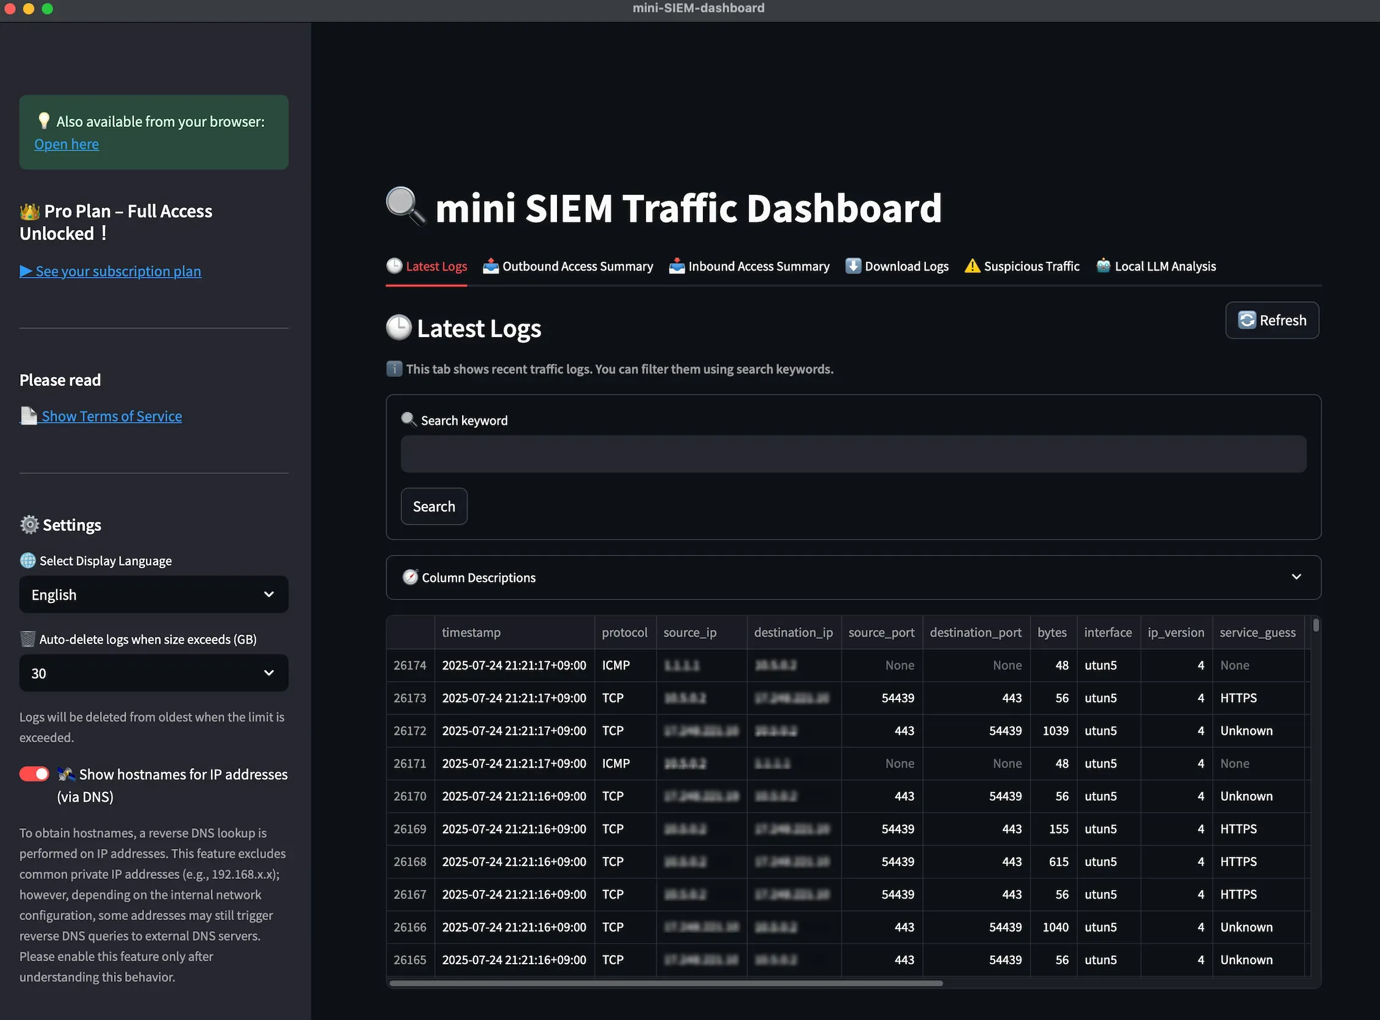The height and width of the screenshot is (1020, 1380).
Task: Open the See your subscription plan link
Action: point(118,271)
